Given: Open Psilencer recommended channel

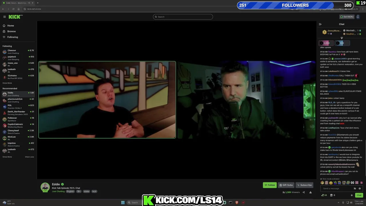Looking at the screenshot, I should [18, 119].
